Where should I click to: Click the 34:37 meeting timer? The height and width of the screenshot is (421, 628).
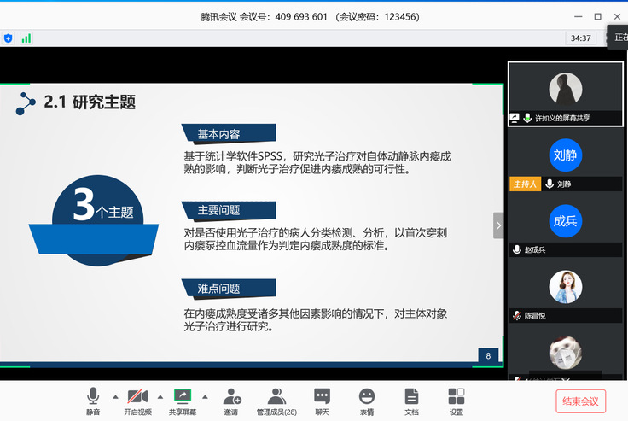click(x=580, y=38)
